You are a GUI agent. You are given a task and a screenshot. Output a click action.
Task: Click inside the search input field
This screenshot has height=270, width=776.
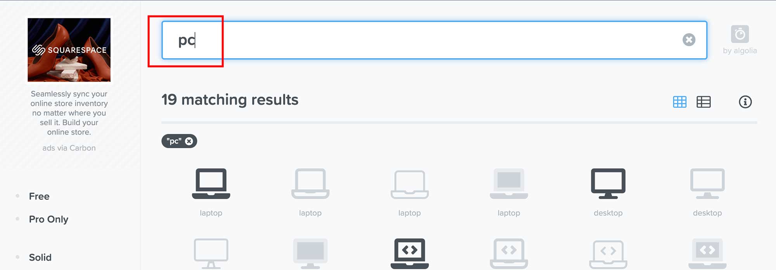tap(434, 40)
